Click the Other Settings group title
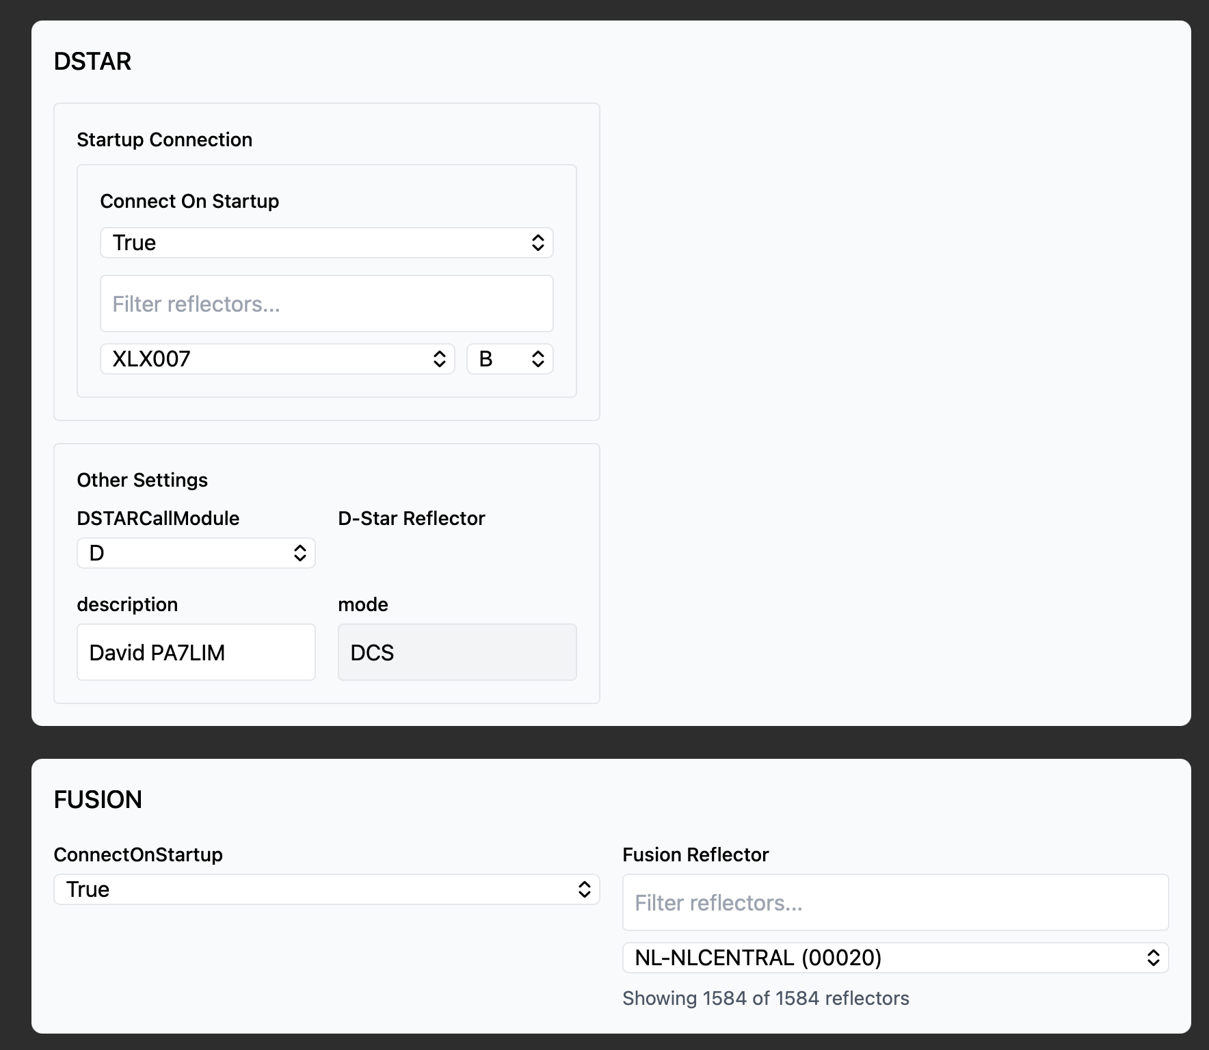 pos(142,480)
